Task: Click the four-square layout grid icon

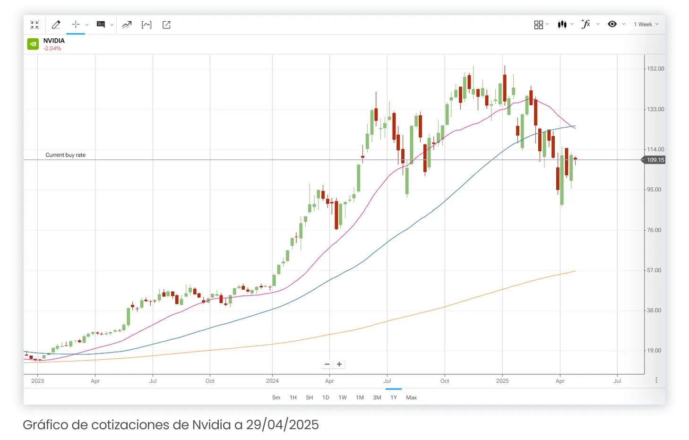Action: 539,25
